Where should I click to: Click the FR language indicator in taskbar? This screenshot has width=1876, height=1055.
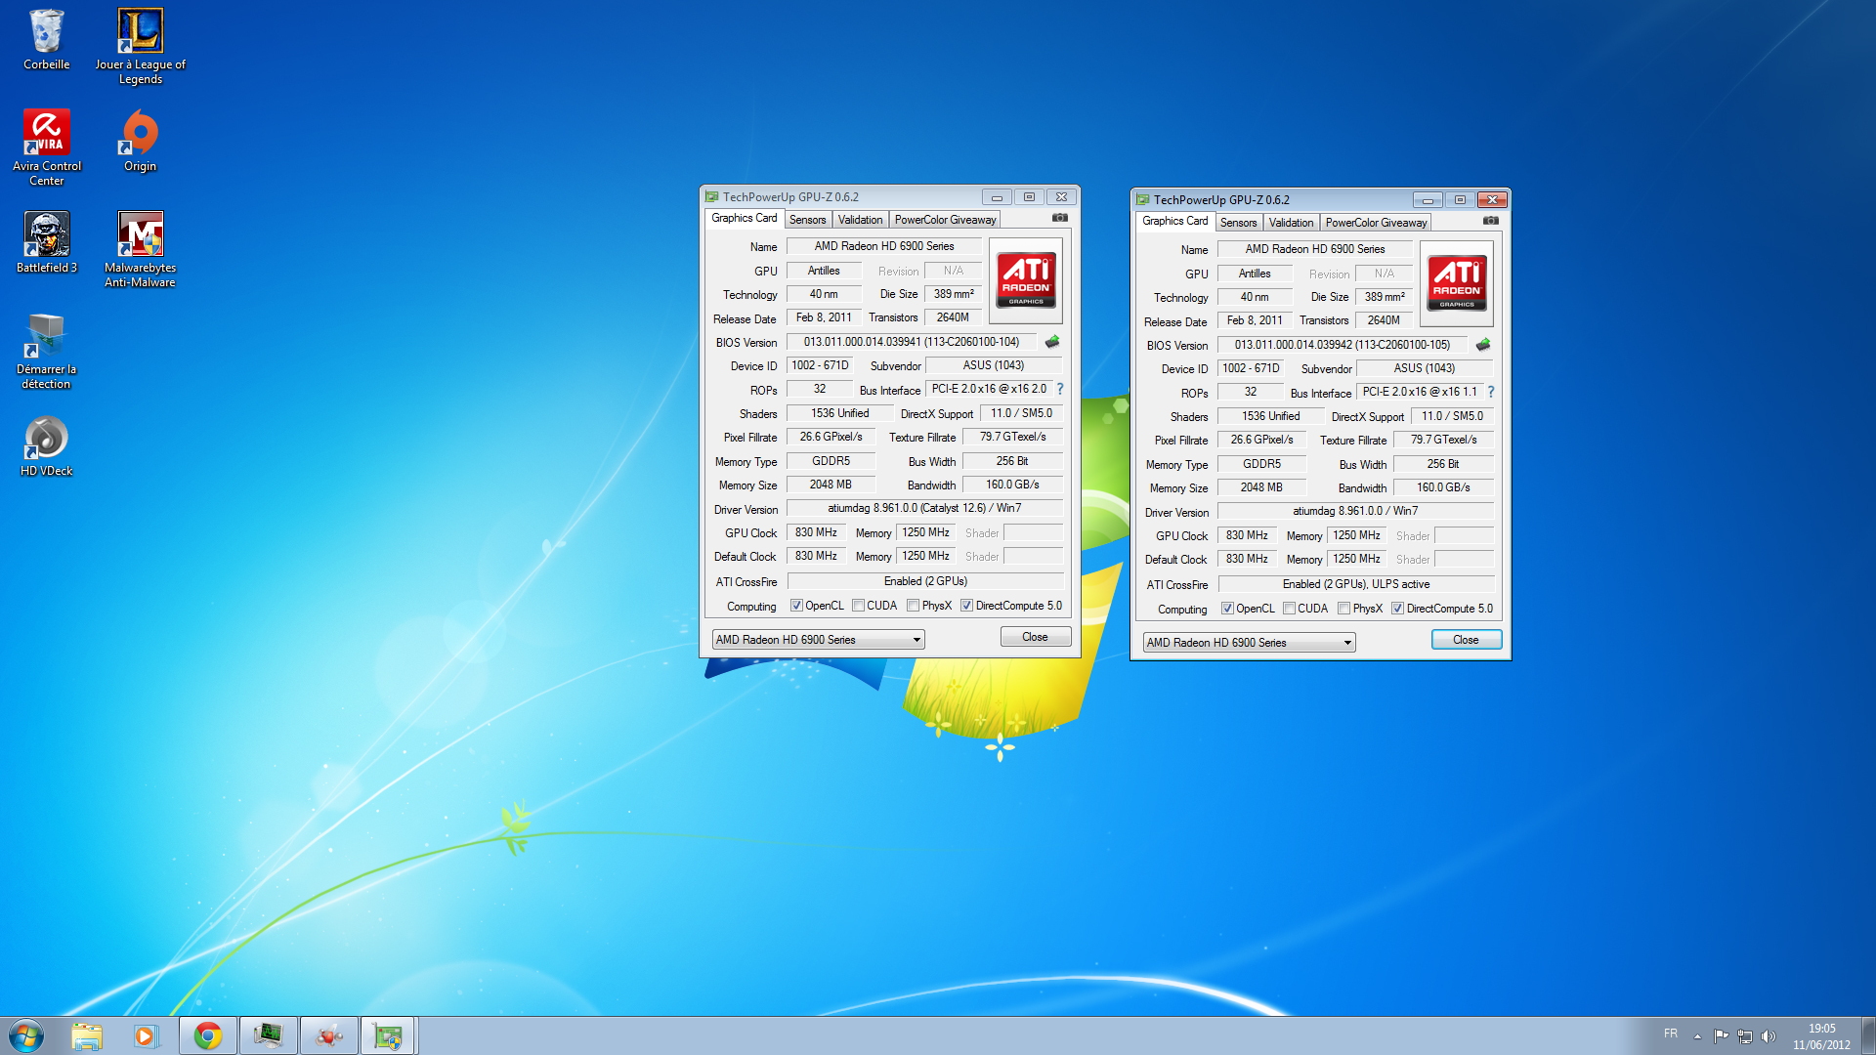coord(1671,1034)
